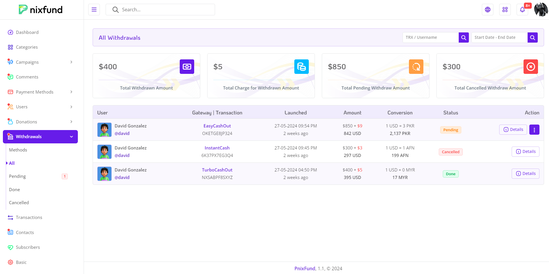Screen dimensions: 549x274
Task: Open the three-dot action menu for the pending withdrawal
Action: pyautogui.click(x=534, y=130)
